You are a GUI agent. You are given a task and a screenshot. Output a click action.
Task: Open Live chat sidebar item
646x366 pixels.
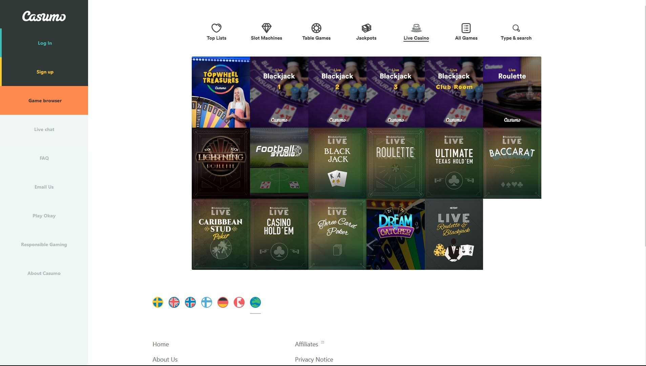(x=44, y=129)
